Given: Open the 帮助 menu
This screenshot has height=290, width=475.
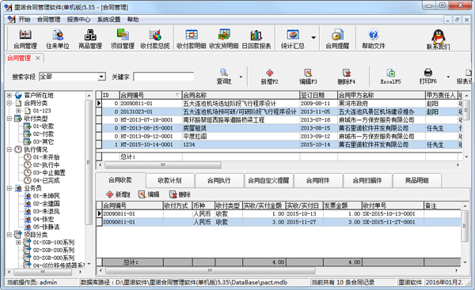Looking at the screenshot, I should click(133, 20).
